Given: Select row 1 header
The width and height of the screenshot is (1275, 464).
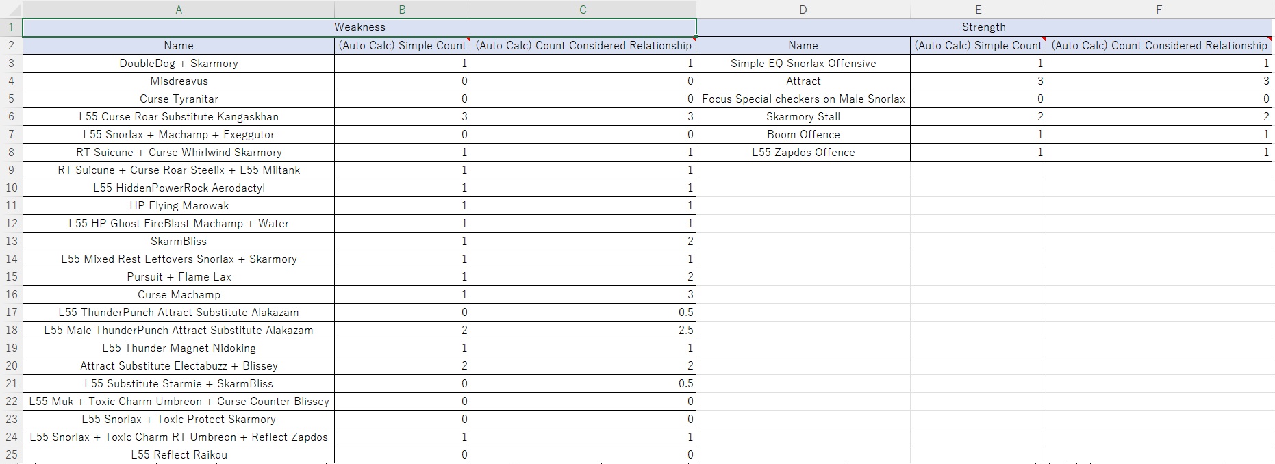Looking at the screenshot, I should pyautogui.click(x=11, y=27).
